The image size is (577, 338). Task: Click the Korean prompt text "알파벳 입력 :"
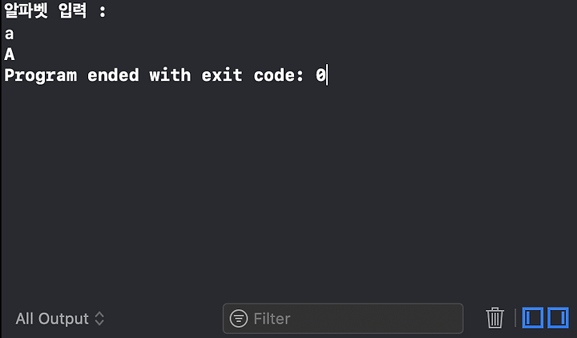(55, 10)
